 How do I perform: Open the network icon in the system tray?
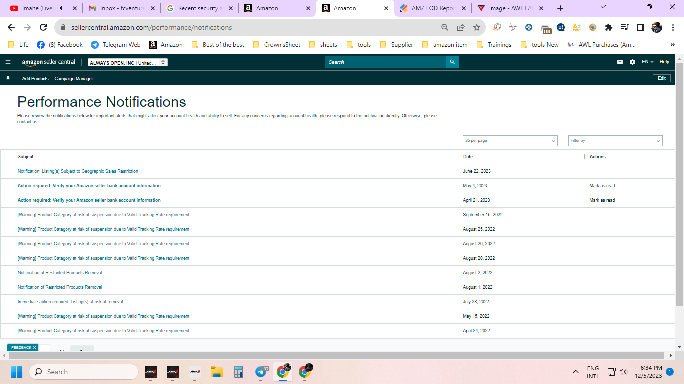611,372
